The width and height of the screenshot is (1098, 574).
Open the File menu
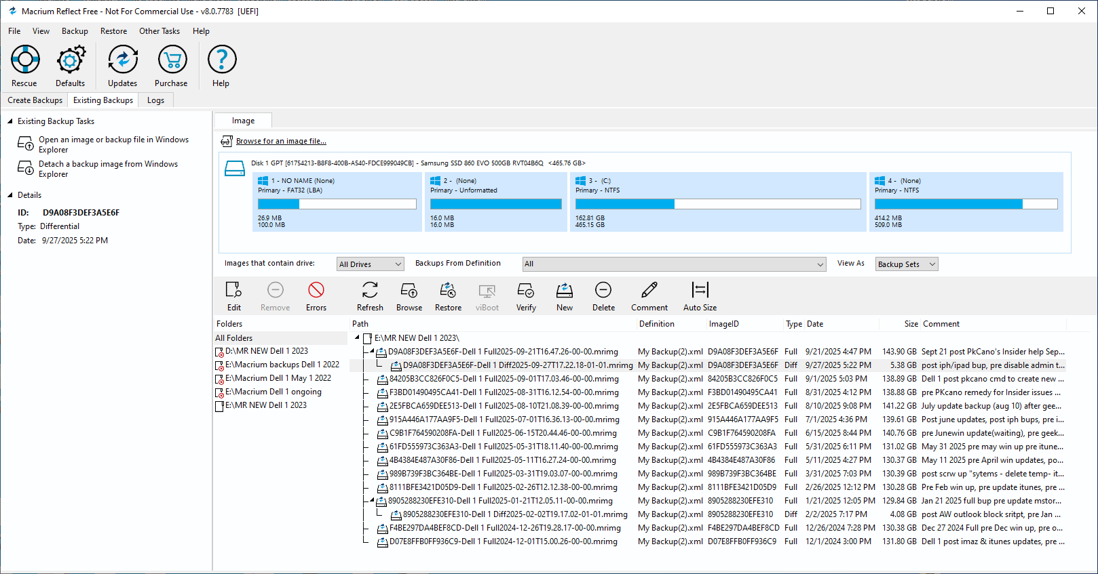(14, 31)
